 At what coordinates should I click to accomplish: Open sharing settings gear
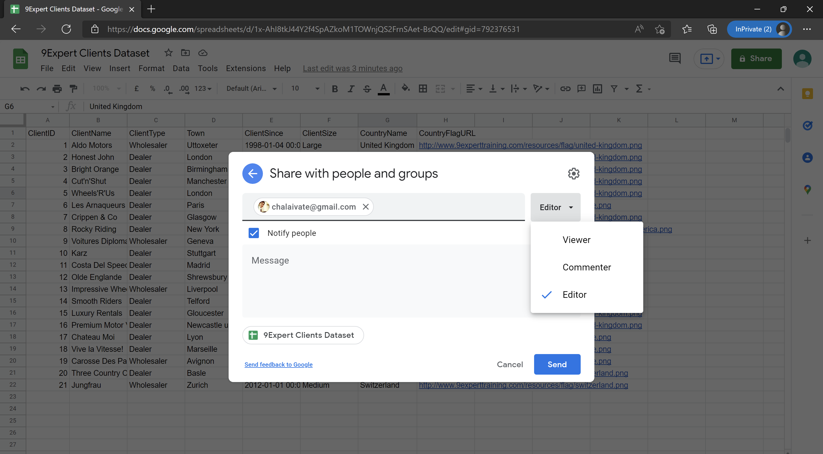[574, 173]
